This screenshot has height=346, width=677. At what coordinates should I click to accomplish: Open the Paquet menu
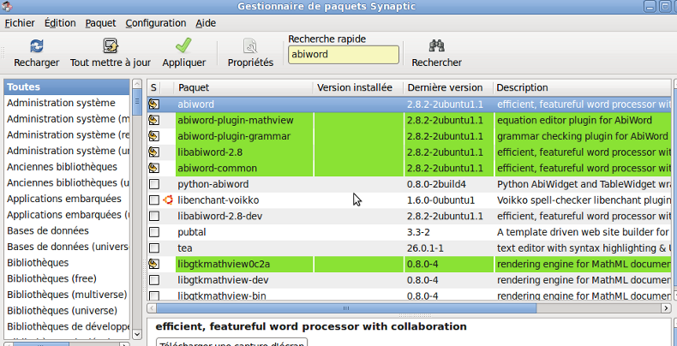pos(100,23)
